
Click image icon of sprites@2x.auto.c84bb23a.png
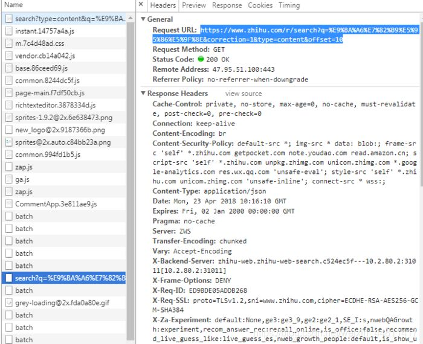tap(9, 142)
